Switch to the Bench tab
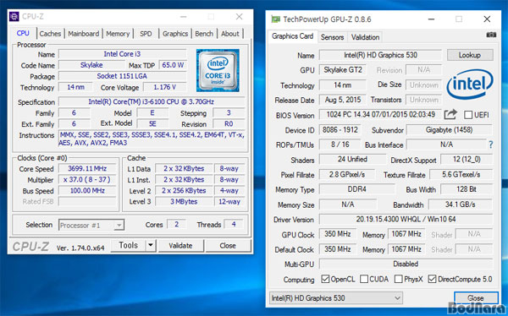 204,34
